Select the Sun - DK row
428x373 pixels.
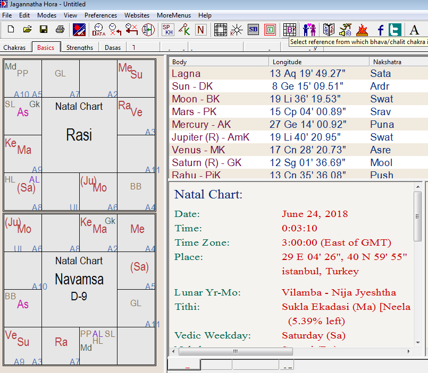coord(299,86)
